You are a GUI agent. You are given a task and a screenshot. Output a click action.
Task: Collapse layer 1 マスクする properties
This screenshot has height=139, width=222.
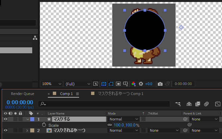point(28,119)
